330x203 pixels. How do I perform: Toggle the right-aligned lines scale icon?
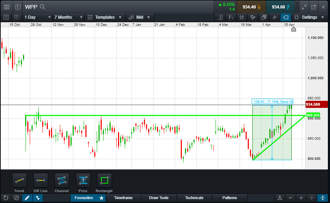point(220,17)
